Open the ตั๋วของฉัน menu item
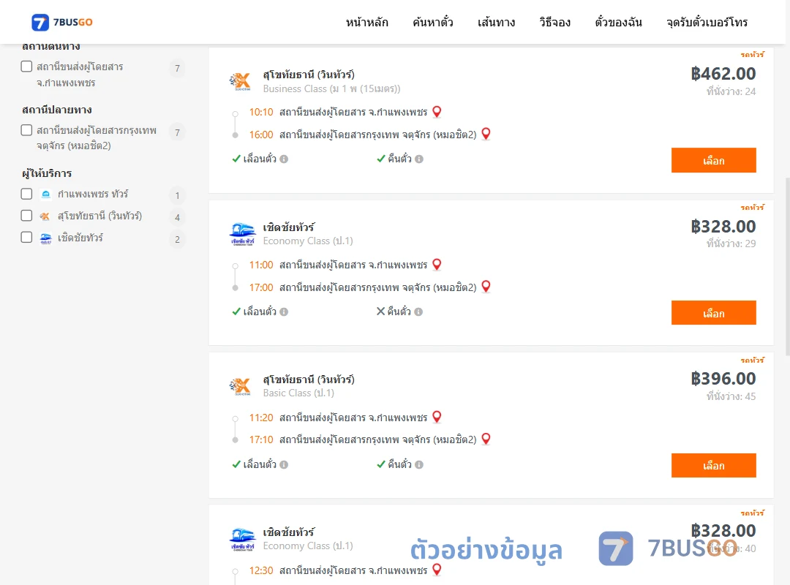The height and width of the screenshot is (585, 790). [618, 22]
